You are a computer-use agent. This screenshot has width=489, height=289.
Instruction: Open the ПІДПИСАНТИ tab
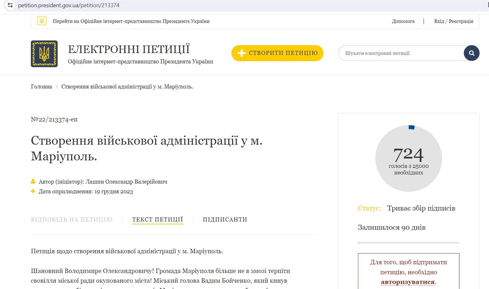pyautogui.click(x=225, y=220)
